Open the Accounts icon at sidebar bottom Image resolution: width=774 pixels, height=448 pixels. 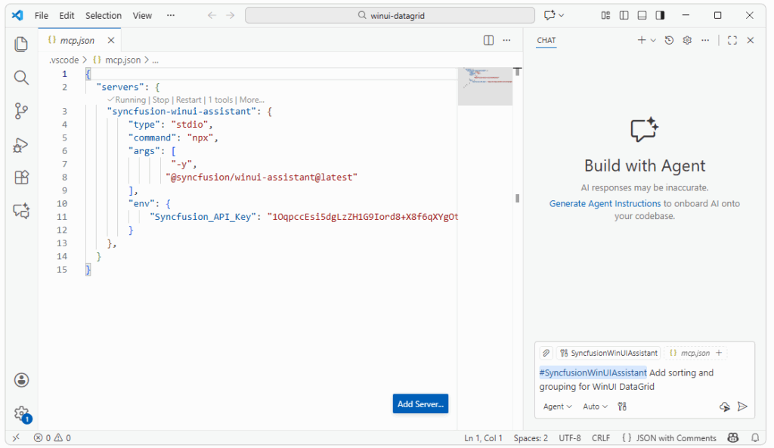coord(22,380)
